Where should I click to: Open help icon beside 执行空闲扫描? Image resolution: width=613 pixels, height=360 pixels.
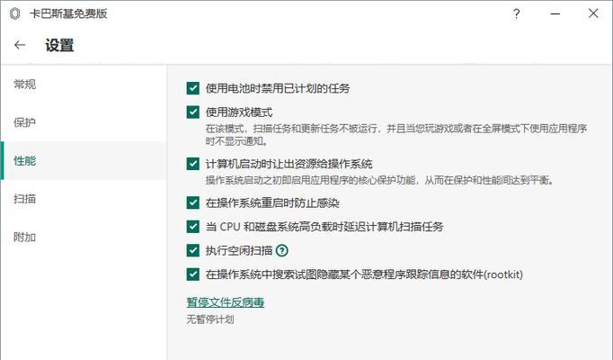coord(282,250)
